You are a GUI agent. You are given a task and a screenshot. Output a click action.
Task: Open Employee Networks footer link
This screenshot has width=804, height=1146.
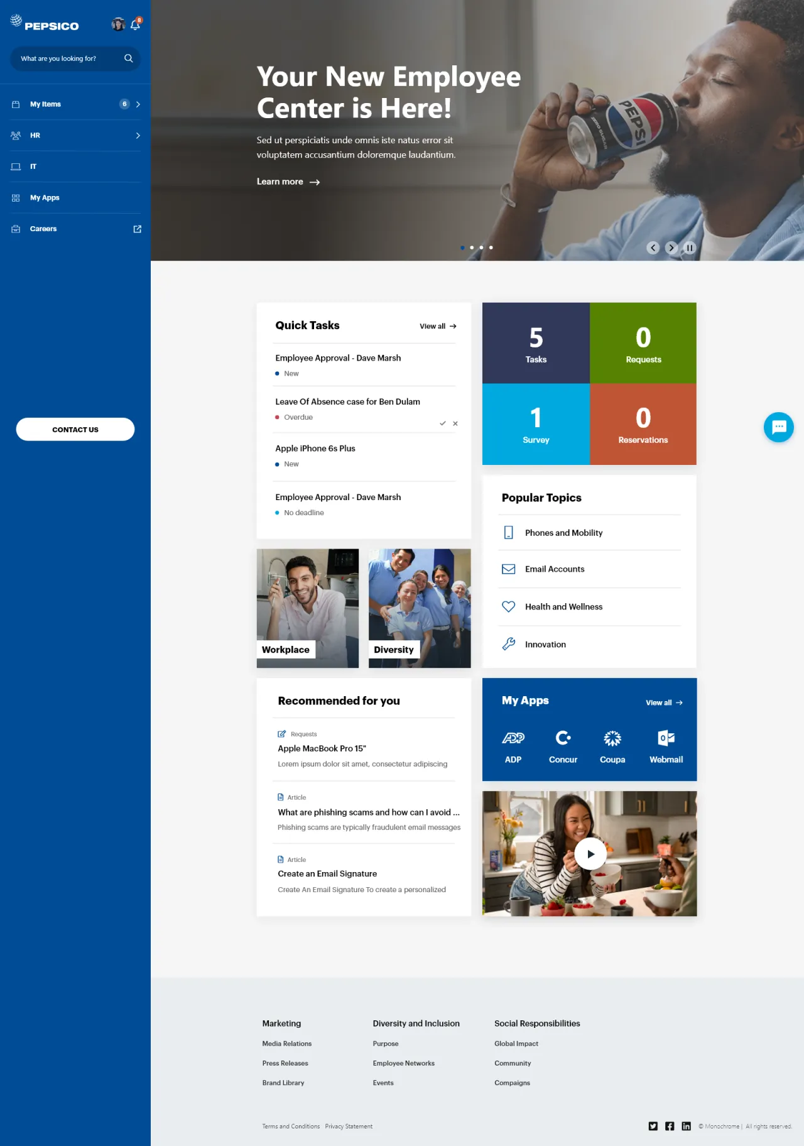404,1063
